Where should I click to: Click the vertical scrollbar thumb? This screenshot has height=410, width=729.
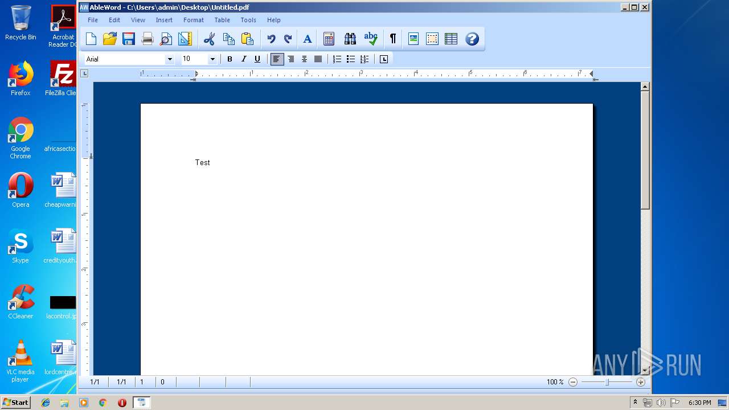[x=645, y=150]
